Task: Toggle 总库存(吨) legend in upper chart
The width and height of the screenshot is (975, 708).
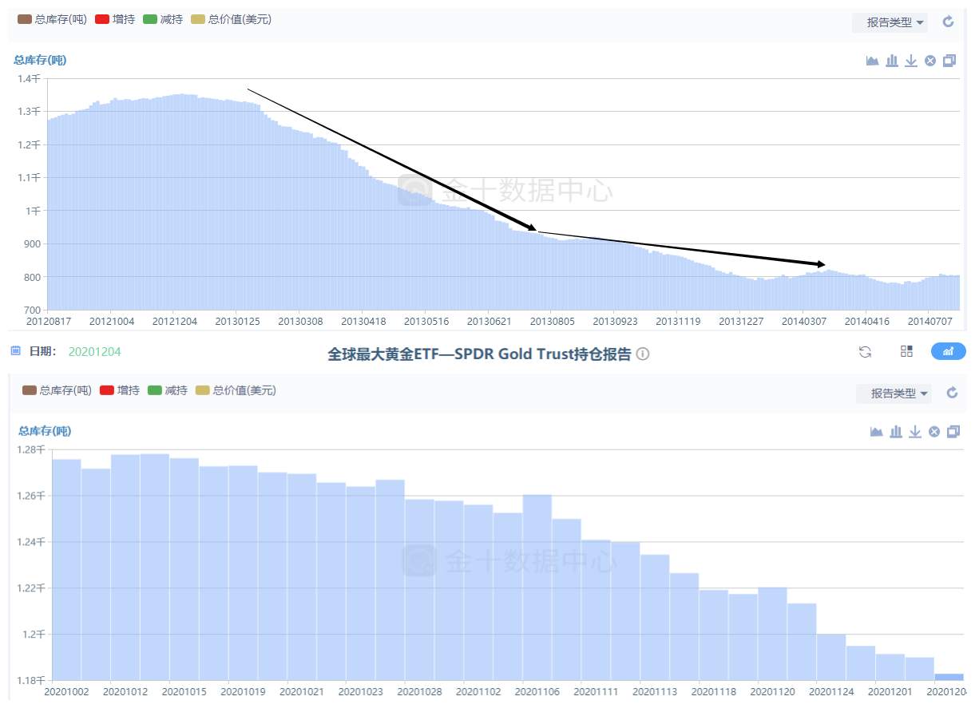Action: coord(50,19)
